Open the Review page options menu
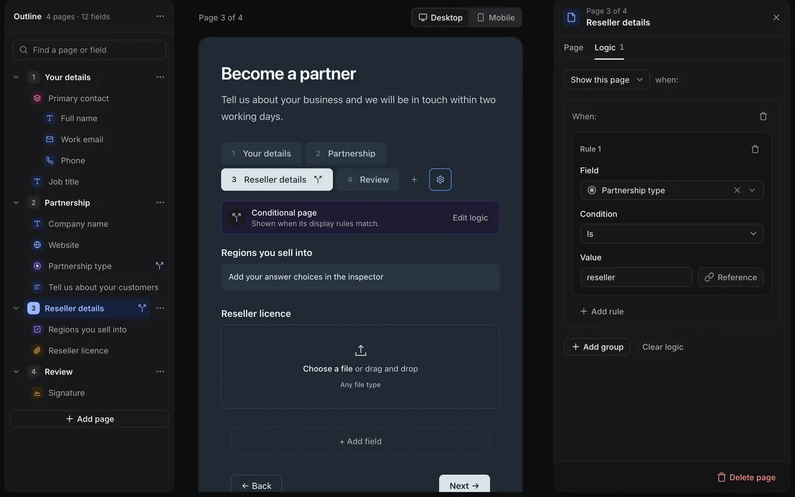 click(x=160, y=372)
